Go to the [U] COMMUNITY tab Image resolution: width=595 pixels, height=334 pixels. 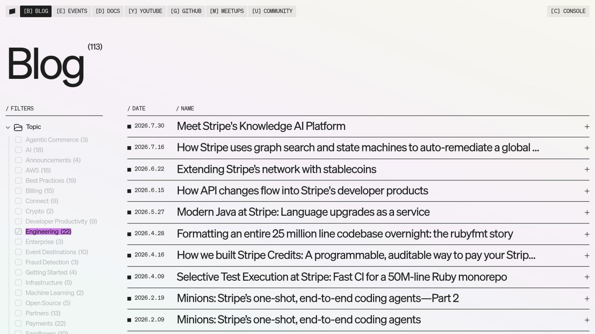(272, 11)
